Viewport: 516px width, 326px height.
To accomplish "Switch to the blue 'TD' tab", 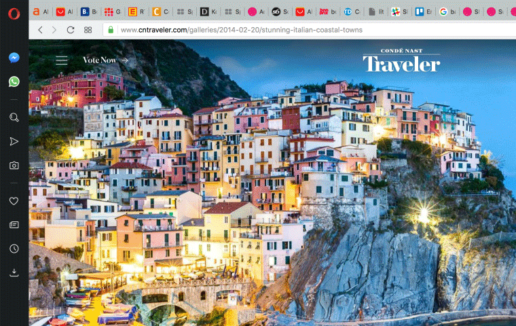I will tap(352, 12).
